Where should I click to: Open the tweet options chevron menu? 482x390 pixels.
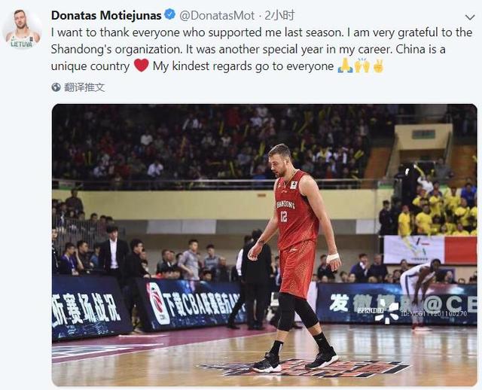[470, 17]
